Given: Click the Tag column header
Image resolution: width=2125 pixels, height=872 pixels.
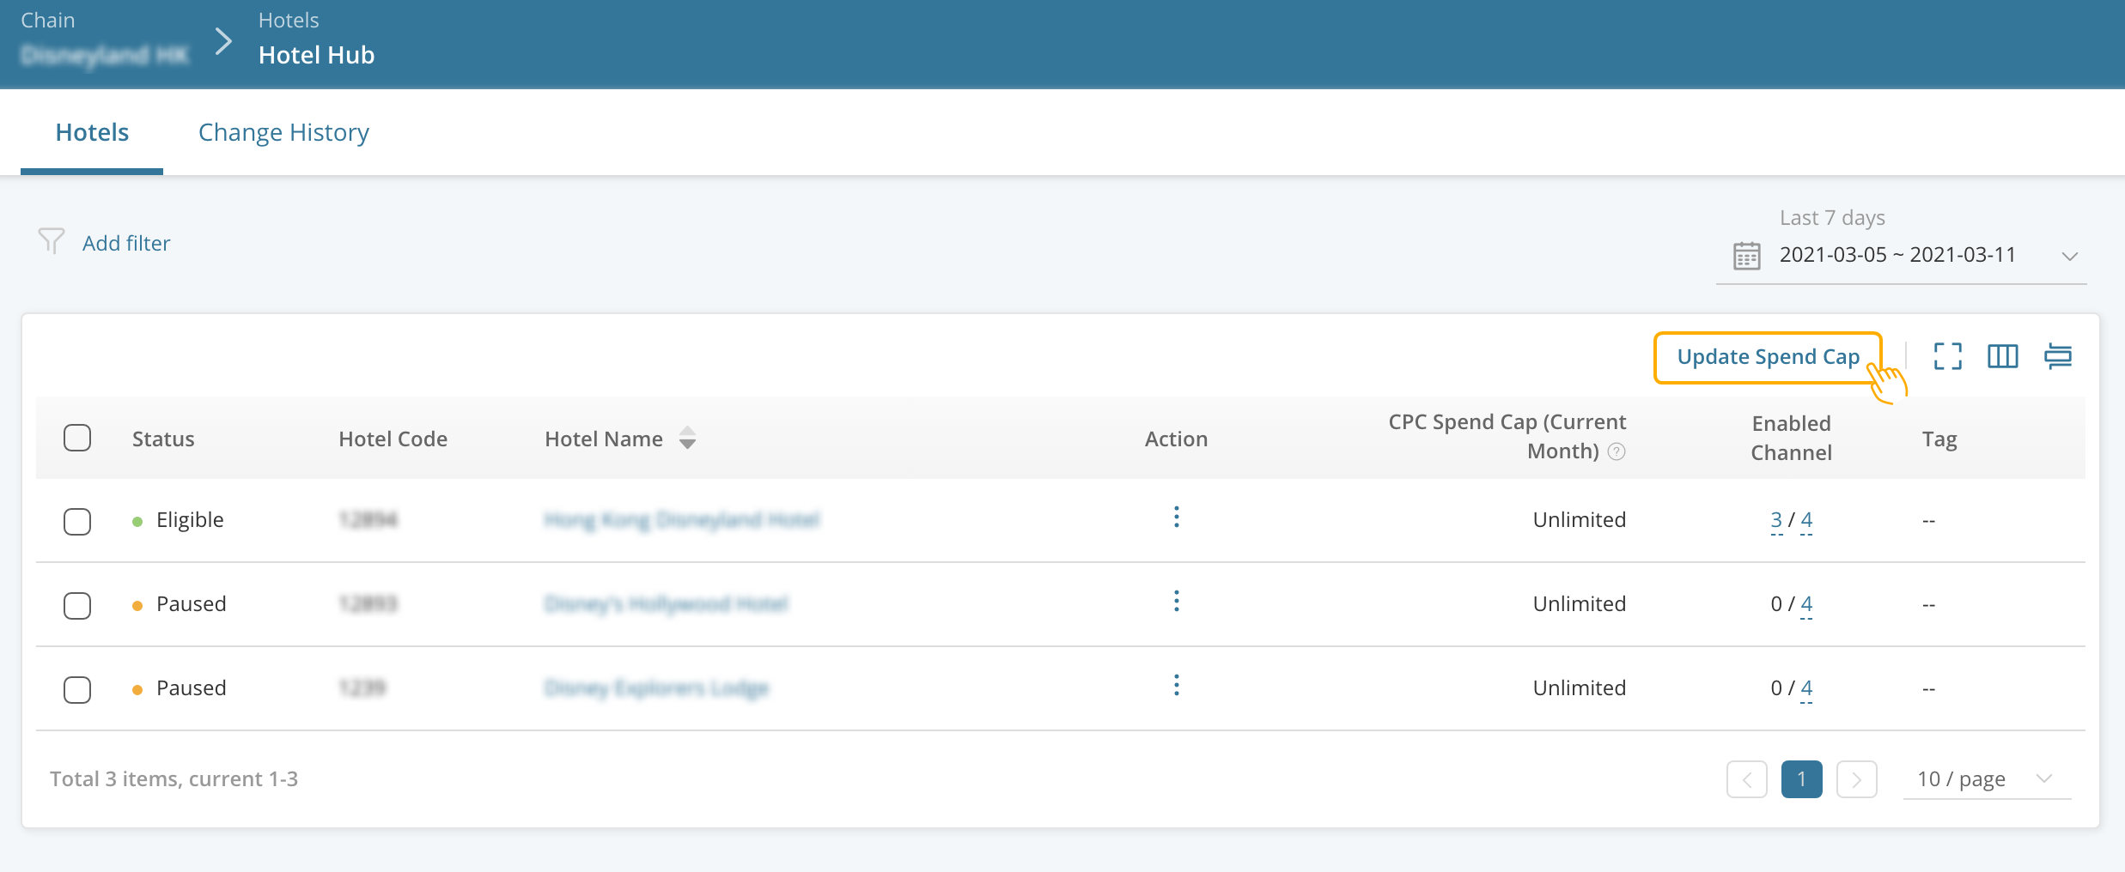Looking at the screenshot, I should 1939,439.
